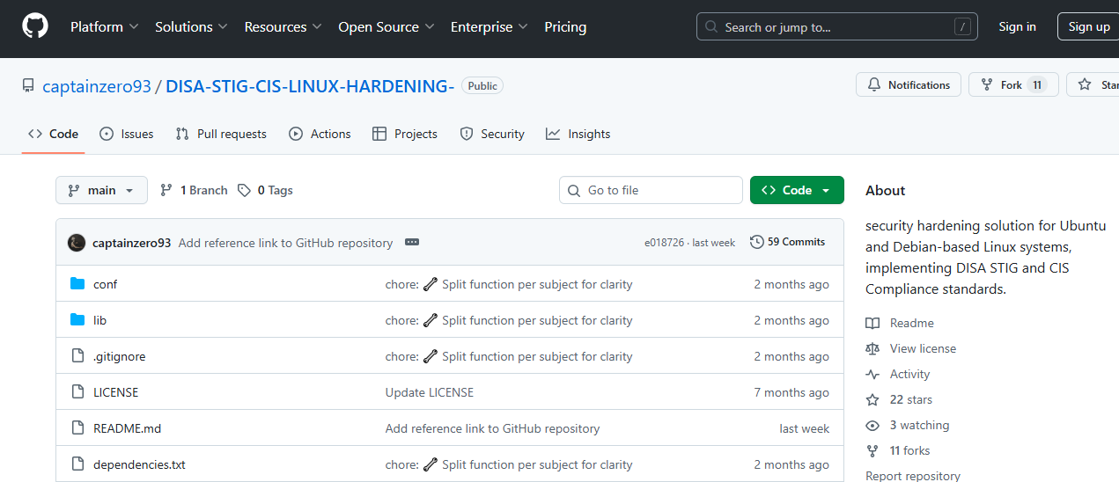The height and width of the screenshot is (482, 1119).
Task: Switch to the Issues tab
Action: point(127,134)
